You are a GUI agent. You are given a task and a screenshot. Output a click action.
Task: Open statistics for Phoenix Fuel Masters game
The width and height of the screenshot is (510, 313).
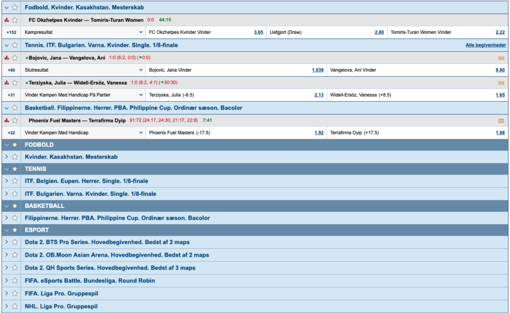[6, 120]
